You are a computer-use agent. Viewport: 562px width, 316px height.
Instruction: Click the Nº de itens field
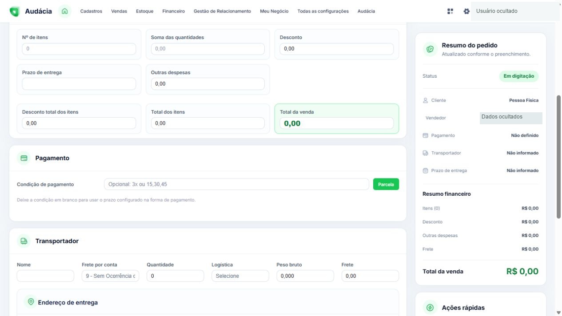click(79, 49)
